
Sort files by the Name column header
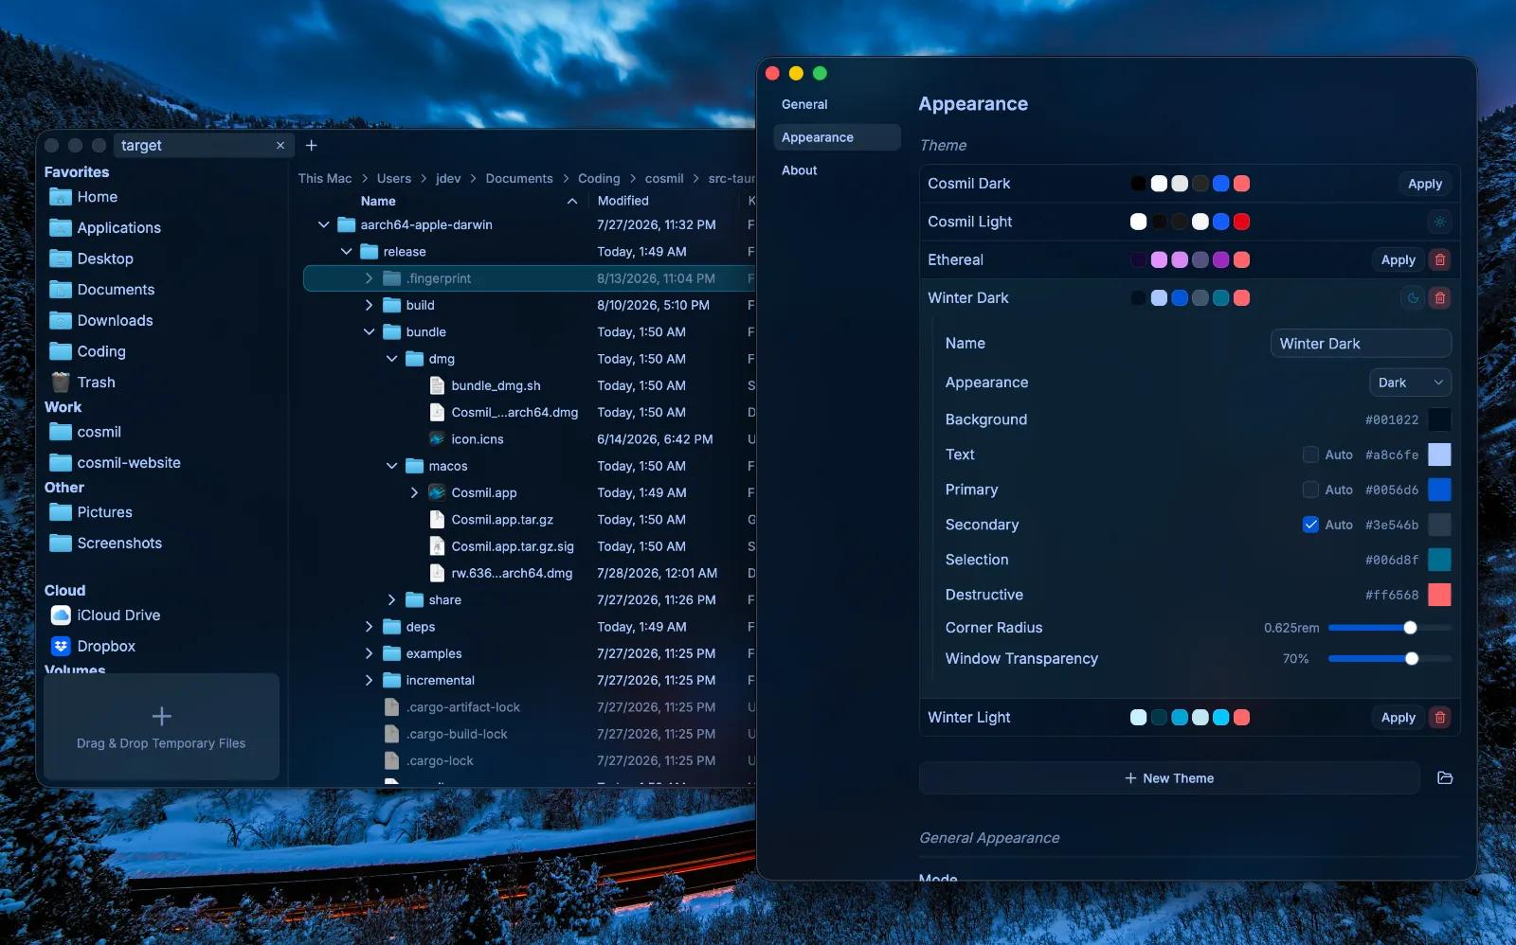(x=378, y=201)
